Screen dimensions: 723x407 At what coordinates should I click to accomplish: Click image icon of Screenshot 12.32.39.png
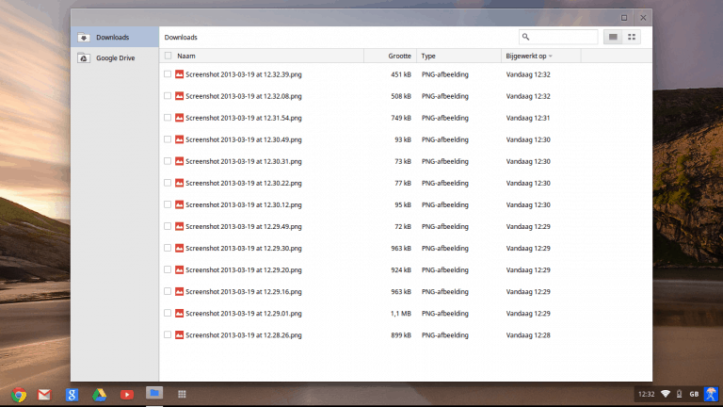180,74
